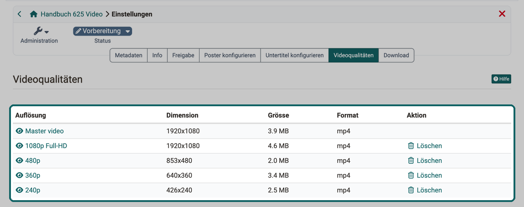Open the 480p resolution link
Image resolution: width=524 pixels, height=207 pixels.
[33, 160]
